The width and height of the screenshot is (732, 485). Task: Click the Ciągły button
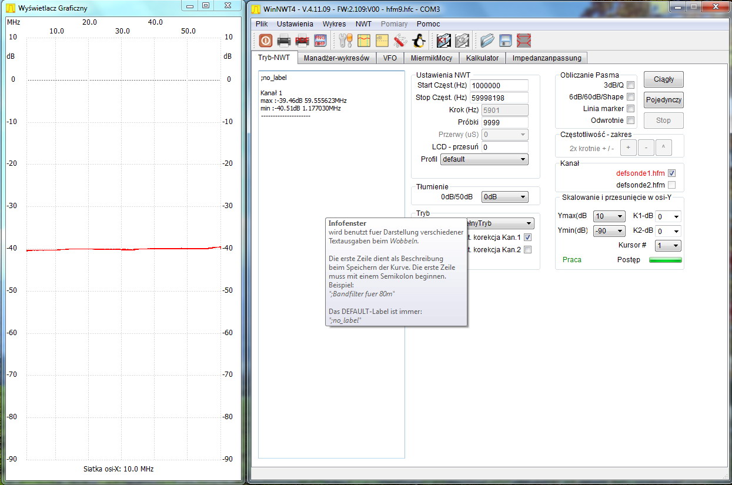664,79
